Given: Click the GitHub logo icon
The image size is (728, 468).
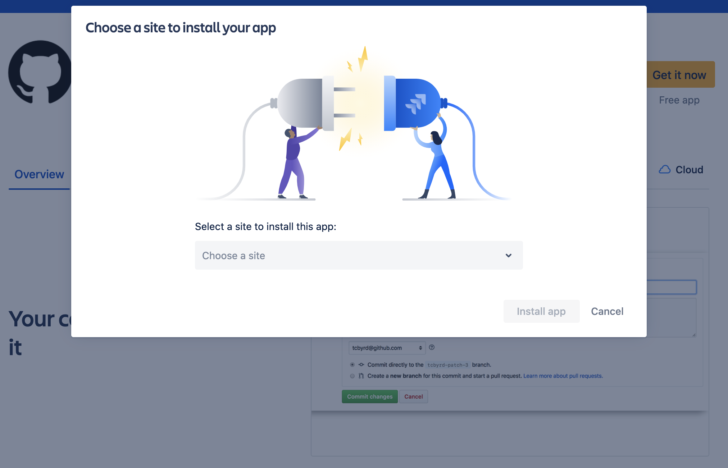Looking at the screenshot, I should [x=40, y=72].
